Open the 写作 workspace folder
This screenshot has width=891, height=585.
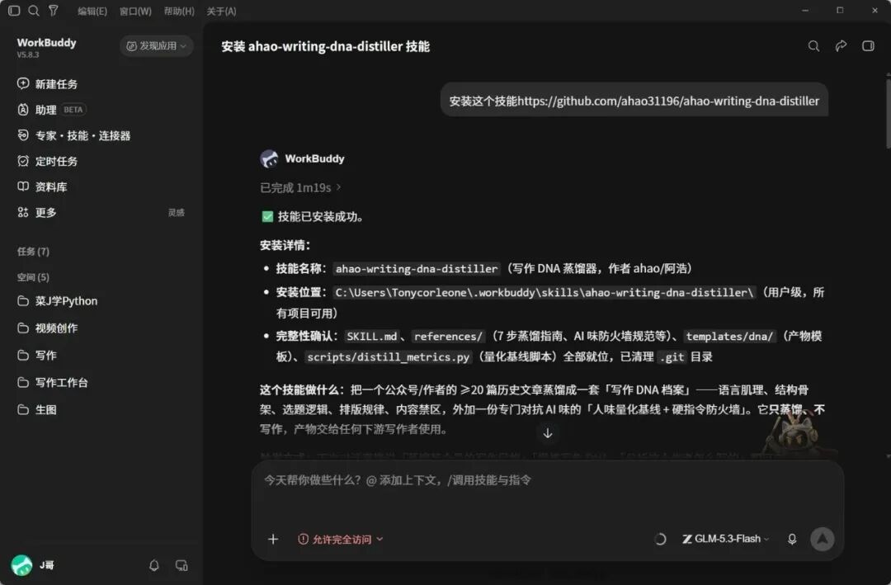[37, 356]
